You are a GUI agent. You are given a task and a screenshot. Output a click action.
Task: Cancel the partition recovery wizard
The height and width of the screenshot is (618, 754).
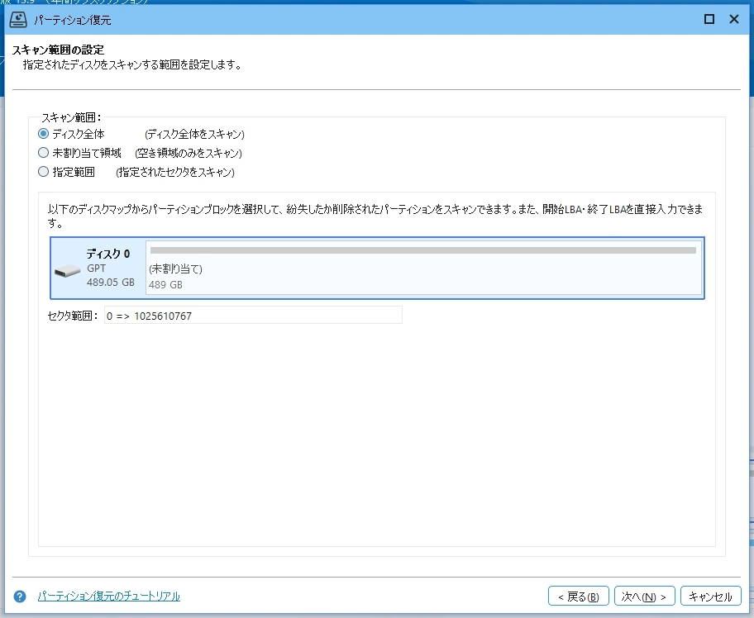(710, 597)
